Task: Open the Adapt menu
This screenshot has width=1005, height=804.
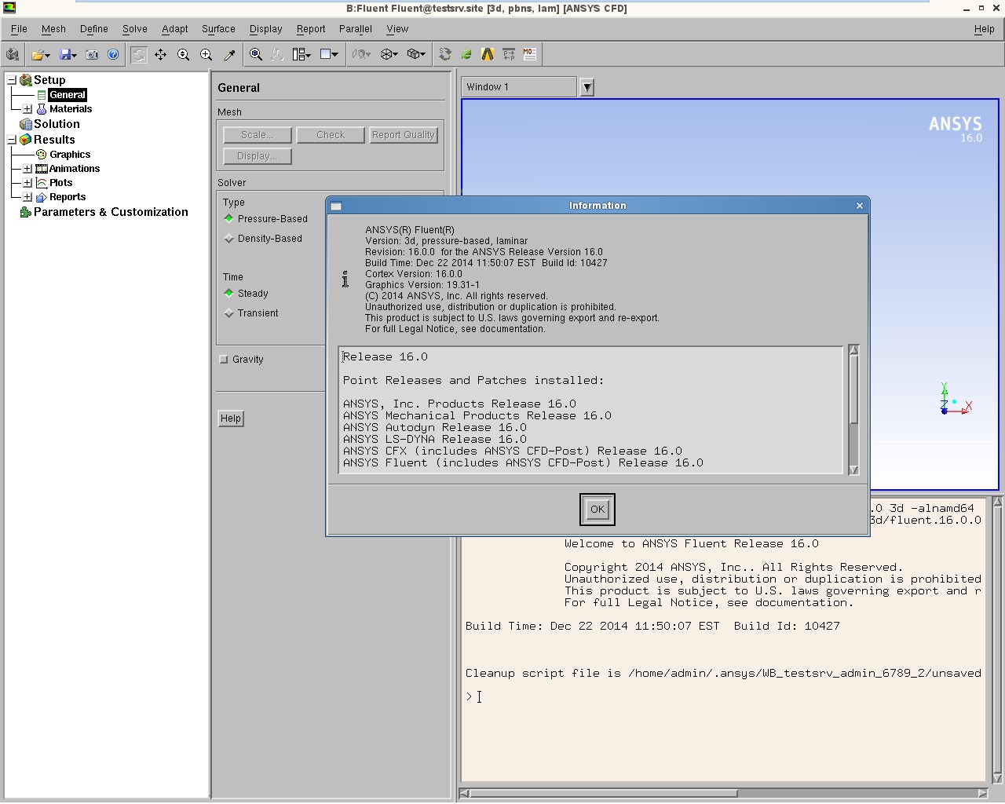Action: (x=175, y=29)
